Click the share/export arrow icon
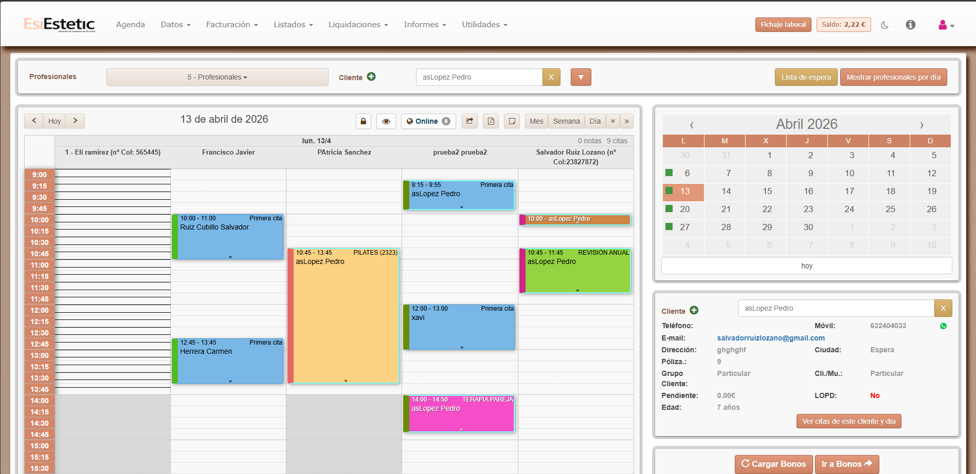This screenshot has height=474, width=976. [x=469, y=121]
